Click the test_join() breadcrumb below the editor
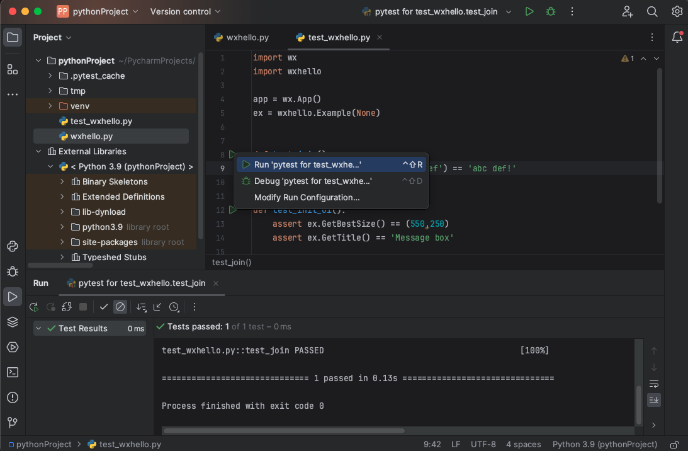Viewport: 688px width, 451px height. (x=232, y=262)
